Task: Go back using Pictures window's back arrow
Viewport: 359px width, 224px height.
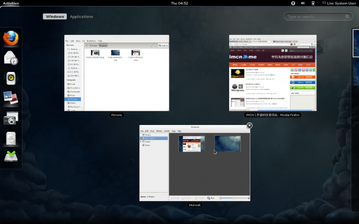Action: (x=87, y=45)
